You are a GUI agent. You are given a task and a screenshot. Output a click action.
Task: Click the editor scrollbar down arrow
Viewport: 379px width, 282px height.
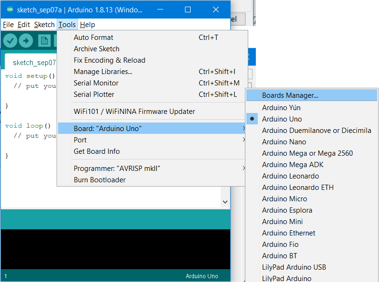225,202
